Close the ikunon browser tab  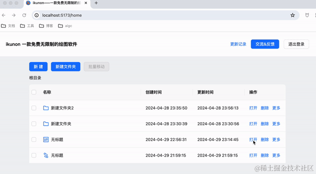pos(86,3)
